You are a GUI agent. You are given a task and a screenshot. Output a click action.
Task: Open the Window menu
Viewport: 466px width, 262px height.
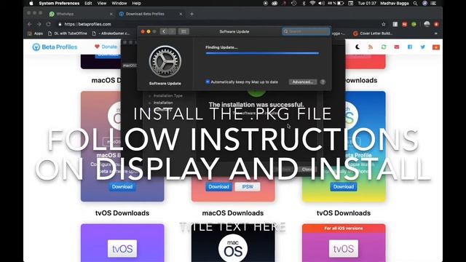click(x=119, y=3)
